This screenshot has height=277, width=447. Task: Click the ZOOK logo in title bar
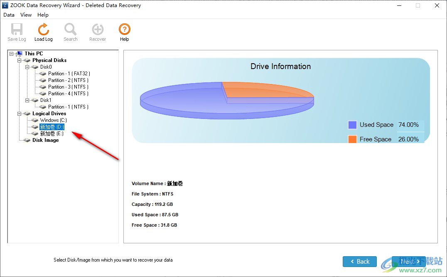(5, 5)
